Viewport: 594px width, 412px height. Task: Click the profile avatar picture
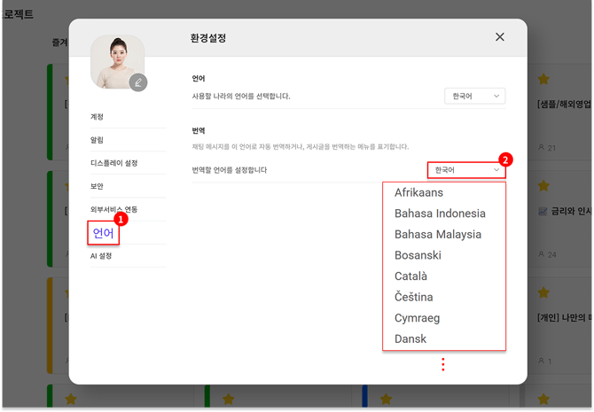pyautogui.click(x=115, y=62)
